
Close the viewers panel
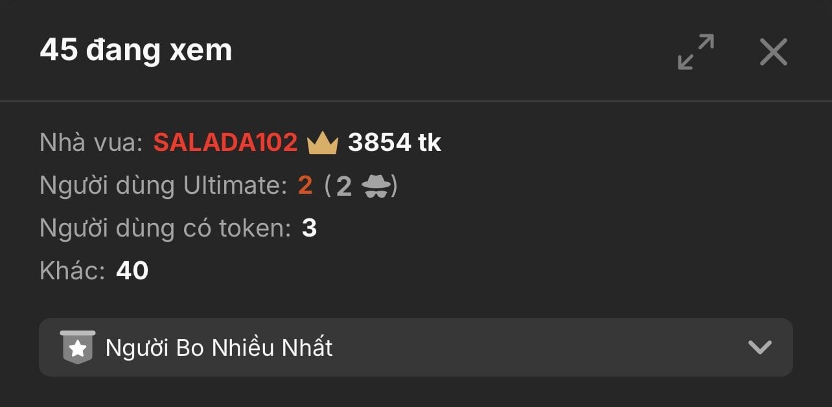coord(773,52)
